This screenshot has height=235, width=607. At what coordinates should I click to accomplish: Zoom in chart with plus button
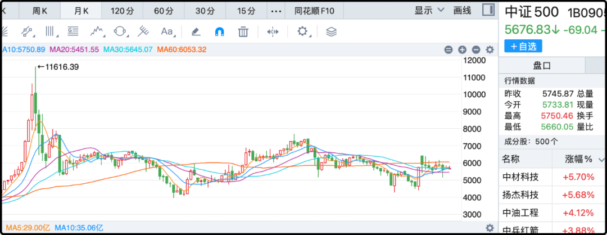(462, 49)
